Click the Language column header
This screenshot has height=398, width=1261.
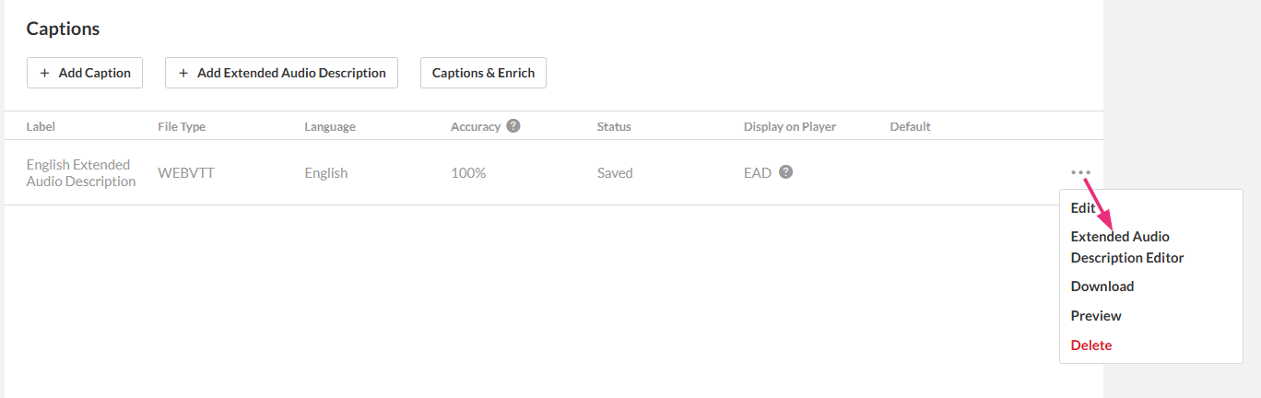[x=330, y=126]
